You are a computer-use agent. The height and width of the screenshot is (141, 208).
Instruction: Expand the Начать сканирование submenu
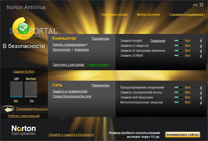click(x=87, y=45)
